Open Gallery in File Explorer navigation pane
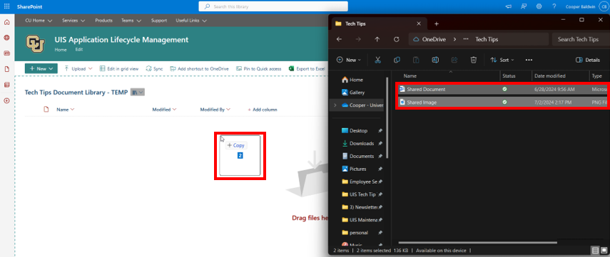This screenshot has width=610, height=257. pos(353,93)
